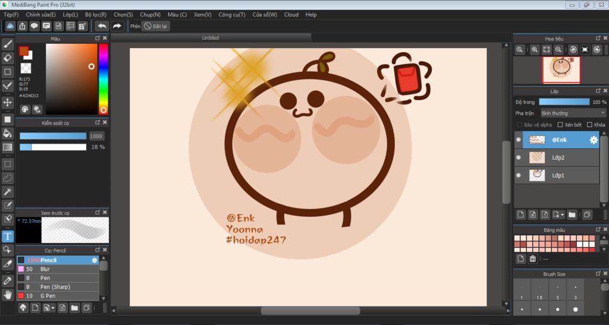Open add-brush dropdown arrow in brush panel
The image size is (609, 325).
tap(53, 308)
